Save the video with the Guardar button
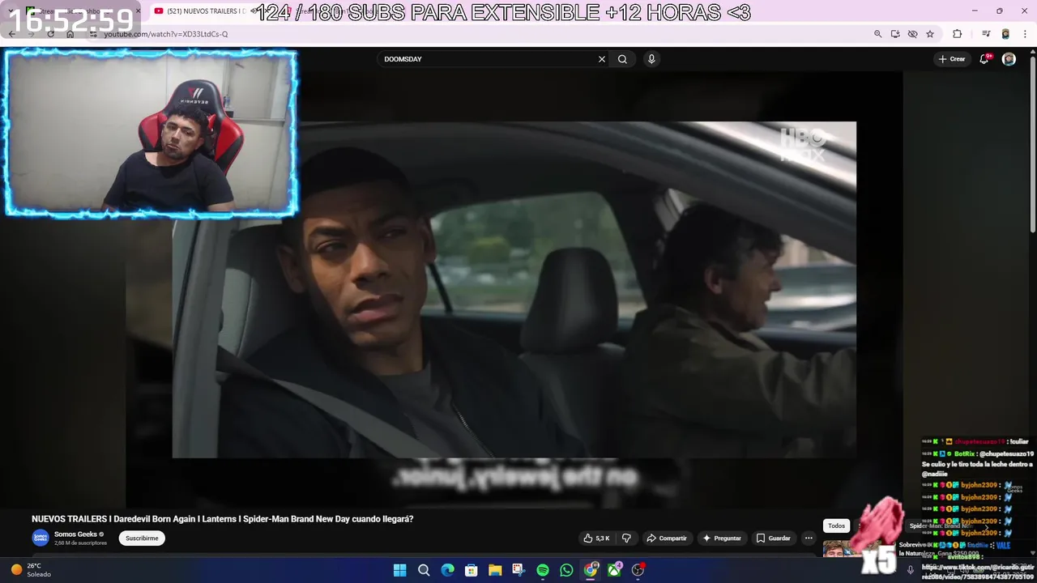 773,538
